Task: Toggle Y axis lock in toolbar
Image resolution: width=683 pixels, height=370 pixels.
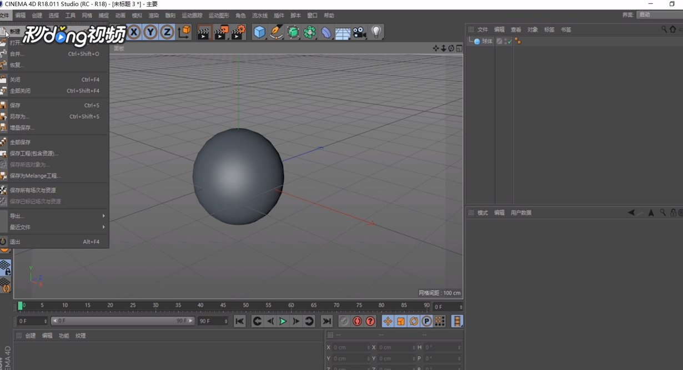Action: coord(150,32)
